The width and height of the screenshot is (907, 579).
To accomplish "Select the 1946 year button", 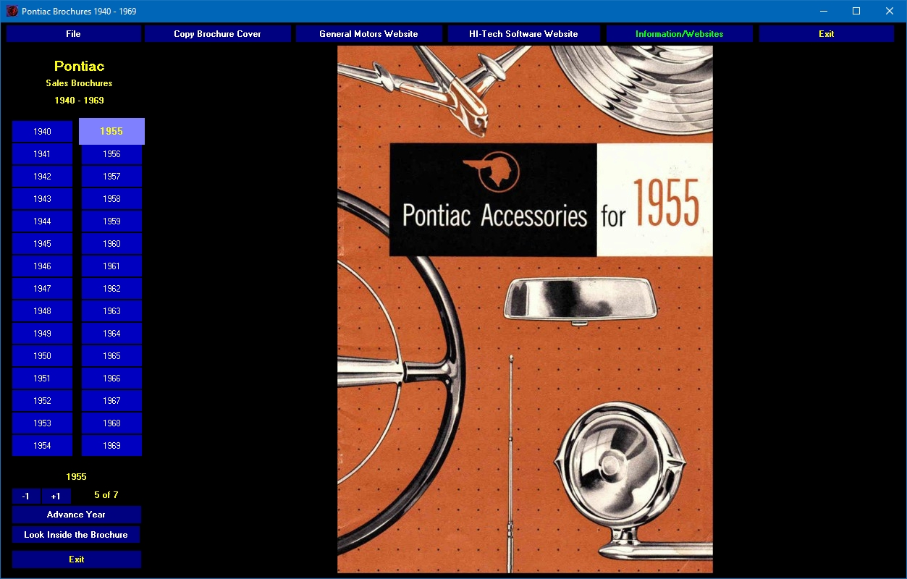I will click(x=42, y=266).
